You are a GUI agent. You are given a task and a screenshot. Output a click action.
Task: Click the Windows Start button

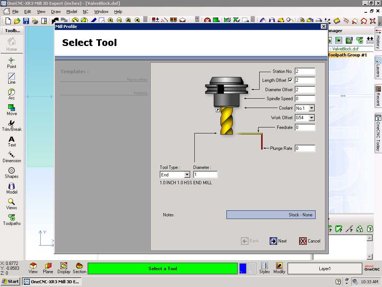coord(10,281)
